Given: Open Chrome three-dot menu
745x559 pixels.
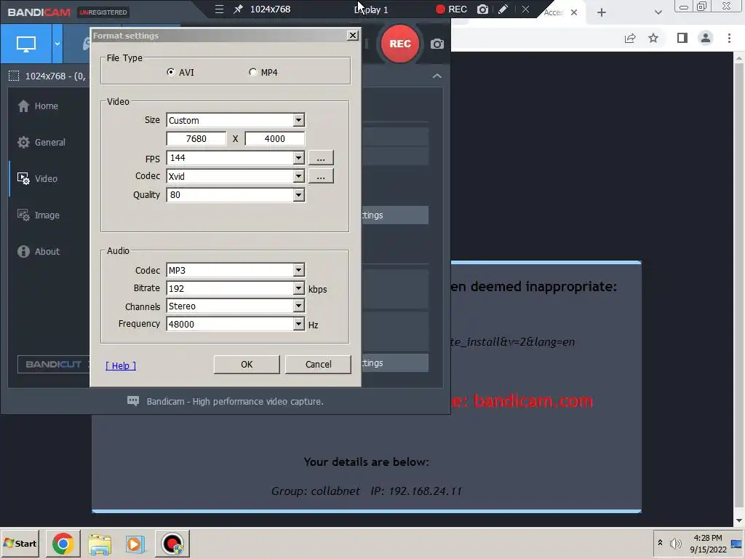Looking at the screenshot, I should (729, 38).
